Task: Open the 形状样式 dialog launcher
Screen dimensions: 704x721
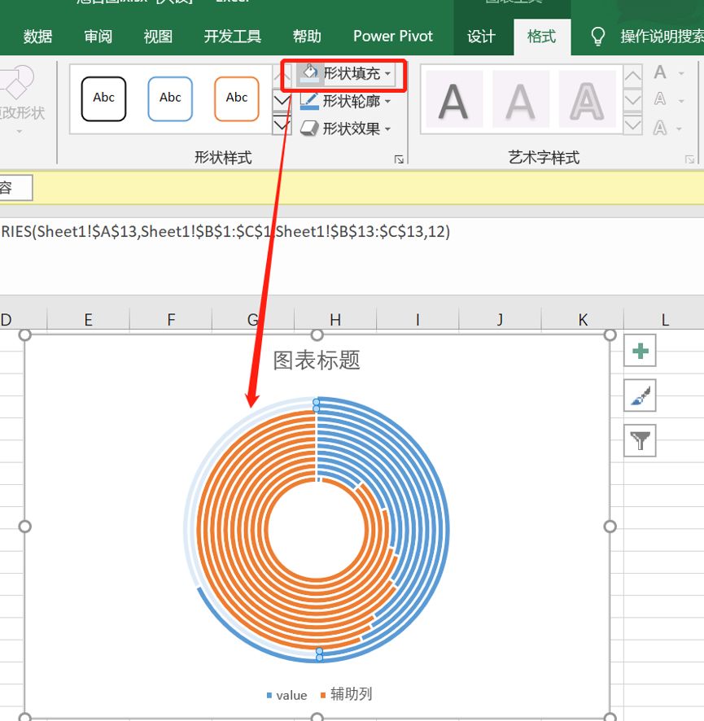Action: coord(399,159)
